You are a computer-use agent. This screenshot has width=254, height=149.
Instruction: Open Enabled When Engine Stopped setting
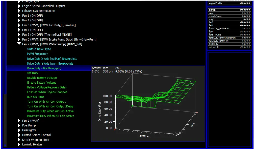click(47, 92)
